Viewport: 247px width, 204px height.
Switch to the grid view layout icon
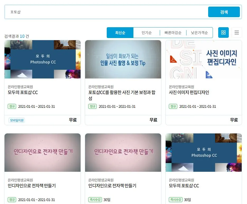223,32
